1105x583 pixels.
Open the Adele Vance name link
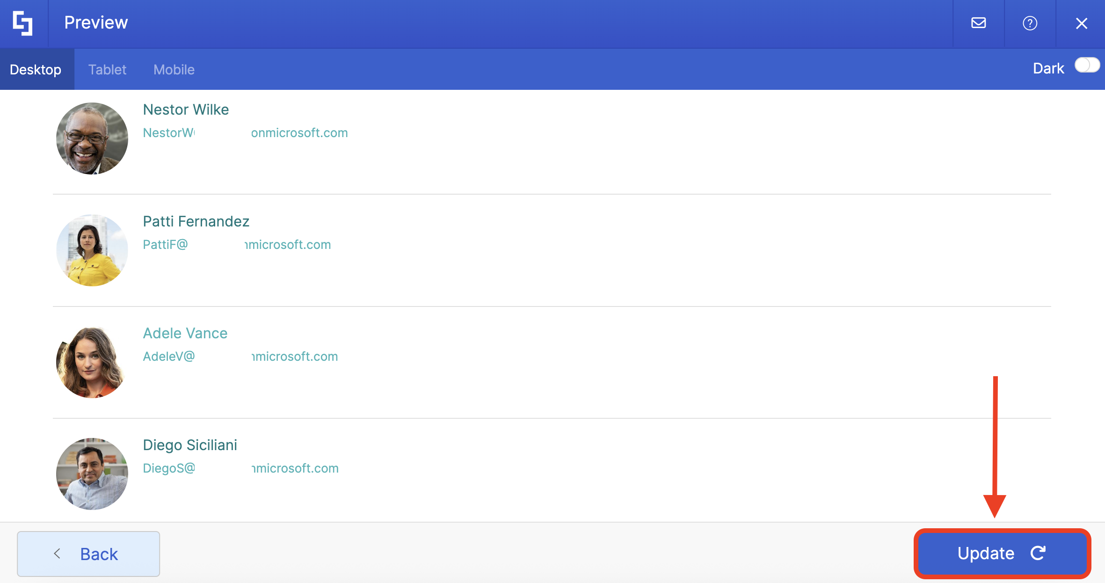coord(185,333)
